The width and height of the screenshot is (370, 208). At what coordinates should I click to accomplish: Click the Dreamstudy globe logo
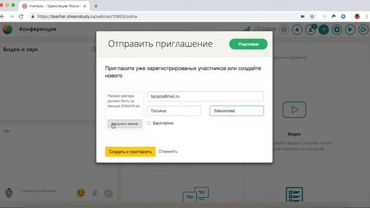tap(8, 29)
